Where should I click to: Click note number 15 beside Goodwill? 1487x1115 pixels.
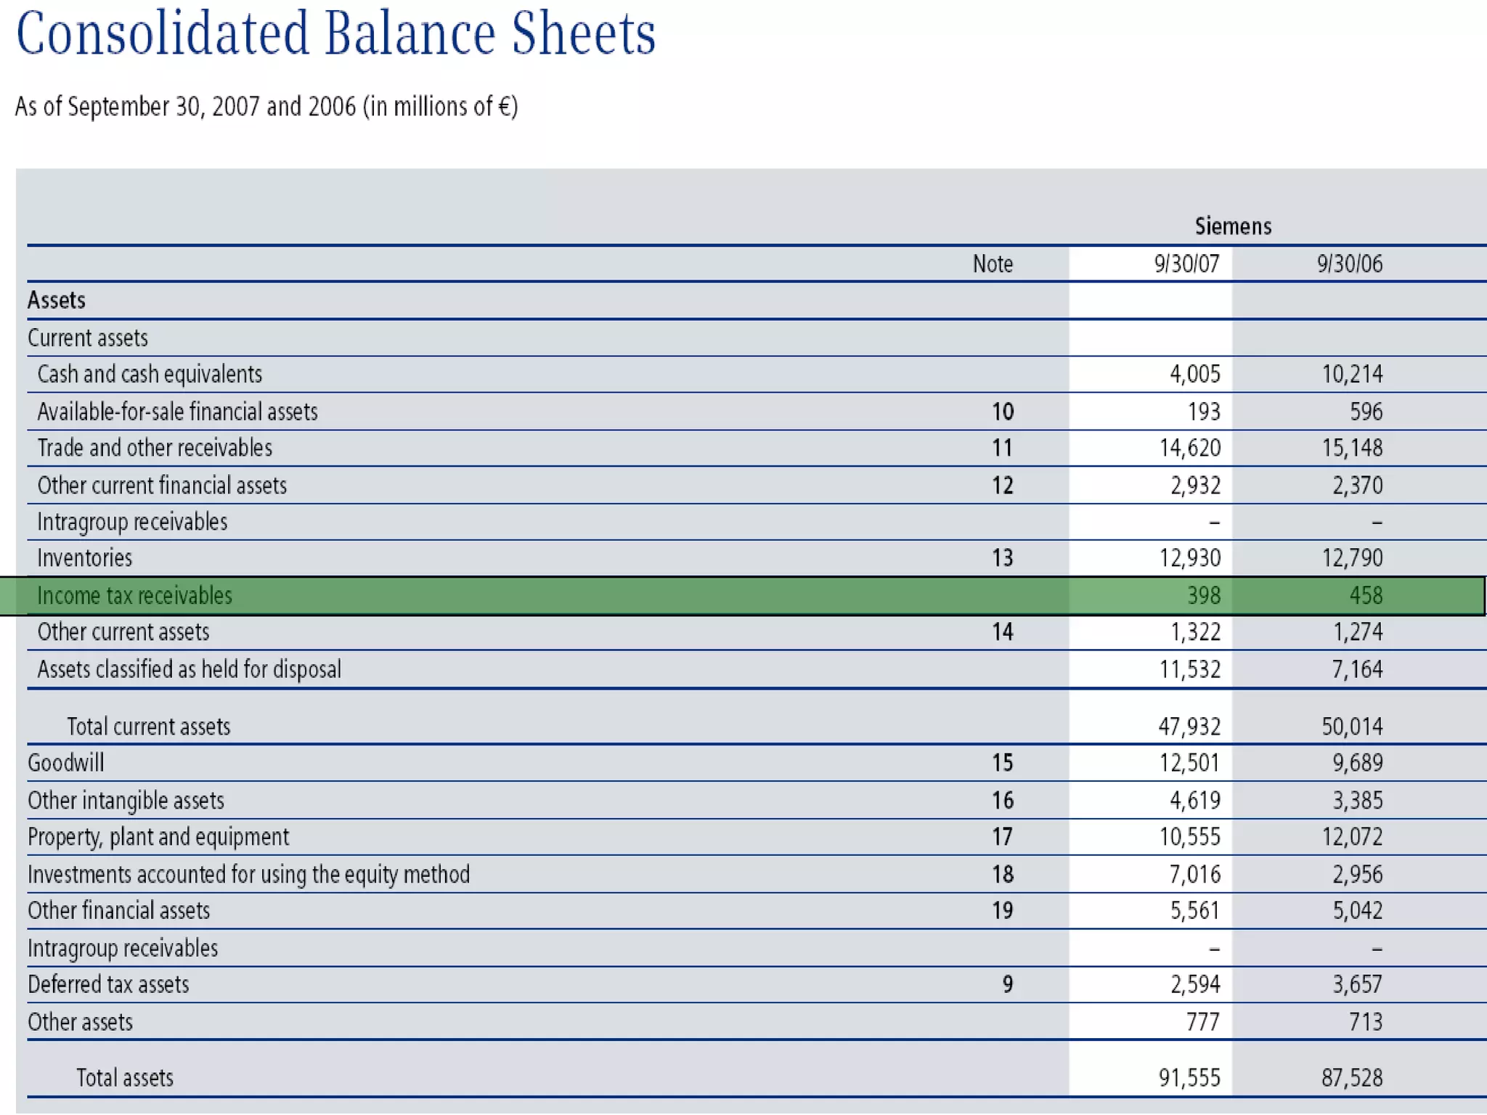click(1002, 763)
